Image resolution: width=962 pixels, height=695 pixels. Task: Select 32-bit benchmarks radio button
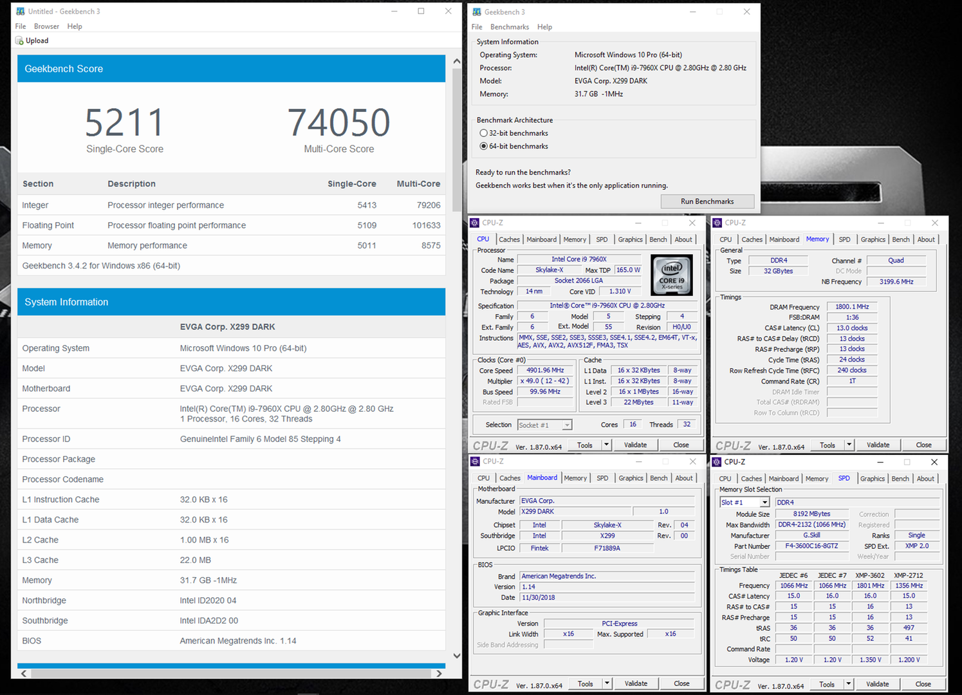484,133
